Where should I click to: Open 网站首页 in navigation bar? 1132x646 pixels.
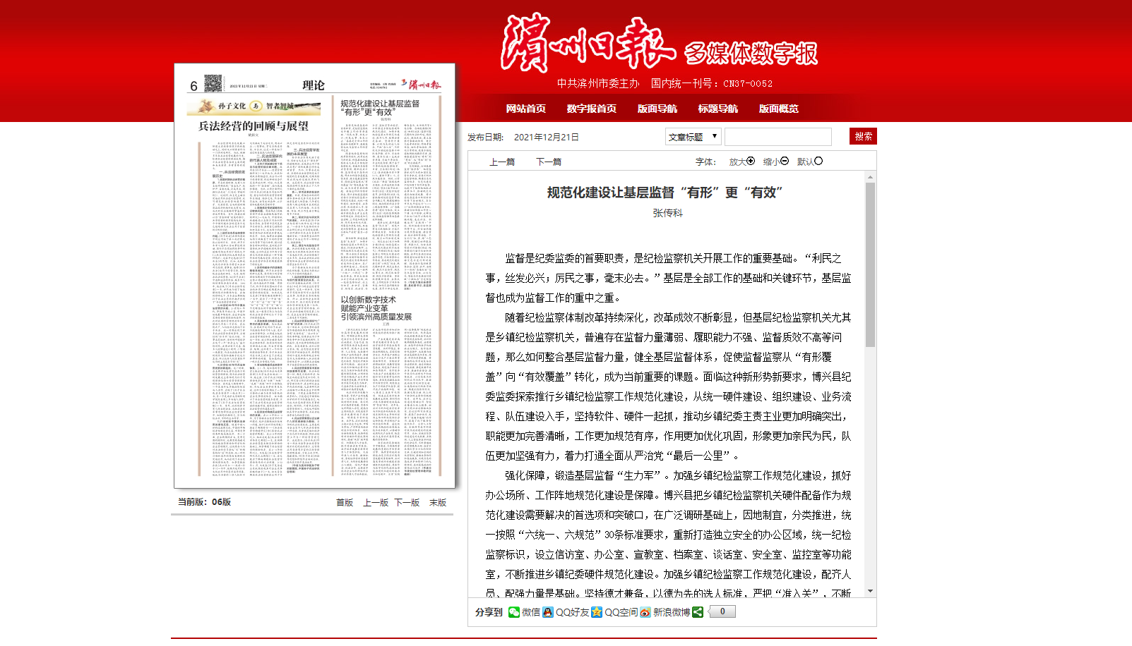pyautogui.click(x=525, y=109)
